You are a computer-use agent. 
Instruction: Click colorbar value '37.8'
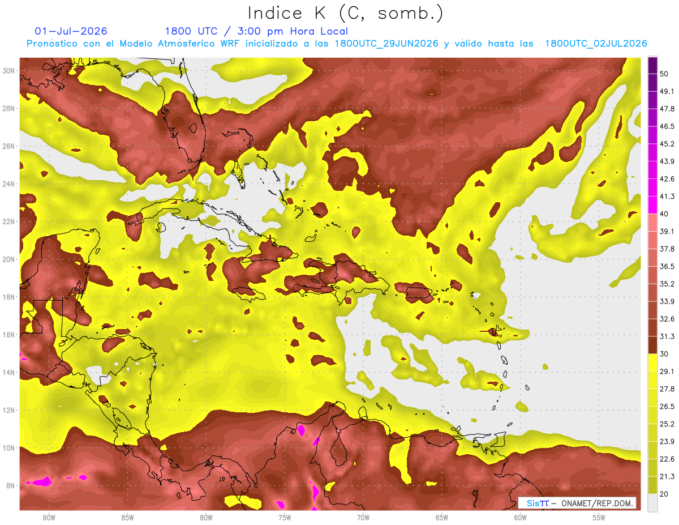668,249
